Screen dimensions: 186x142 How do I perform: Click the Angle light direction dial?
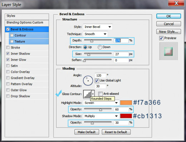coord(88,81)
